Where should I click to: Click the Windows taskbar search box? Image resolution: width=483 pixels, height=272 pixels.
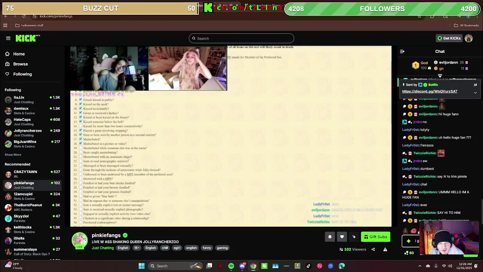tap(175, 266)
